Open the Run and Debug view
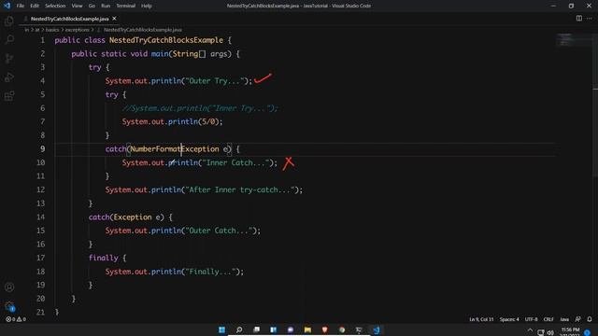Image resolution: width=598 pixels, height=336 pixels. click(9, 77)
